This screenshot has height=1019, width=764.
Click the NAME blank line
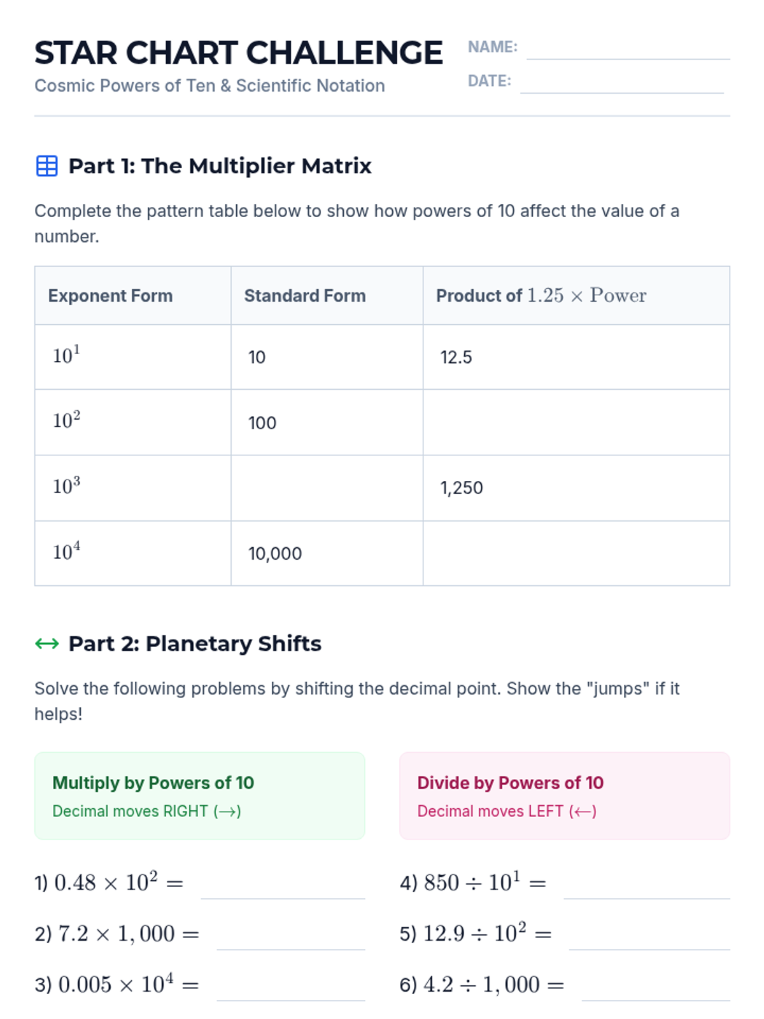click(x=628, y=50)
